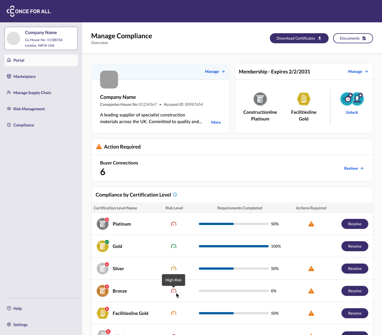This screenshot has height=335, width=382.
Task: Click the Manage Supply Chain person icon
Action: [x=9, y=92]
